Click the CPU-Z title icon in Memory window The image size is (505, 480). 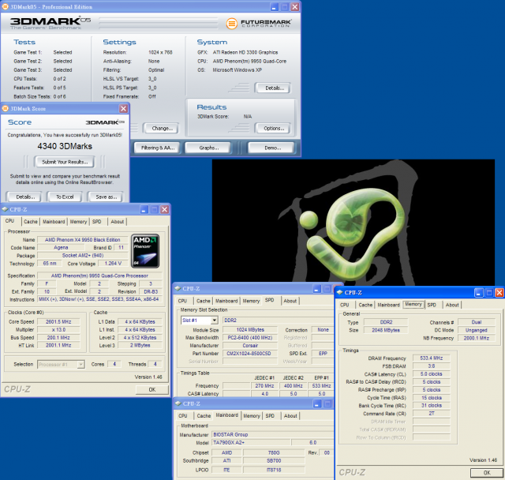[x=339, y=293]
